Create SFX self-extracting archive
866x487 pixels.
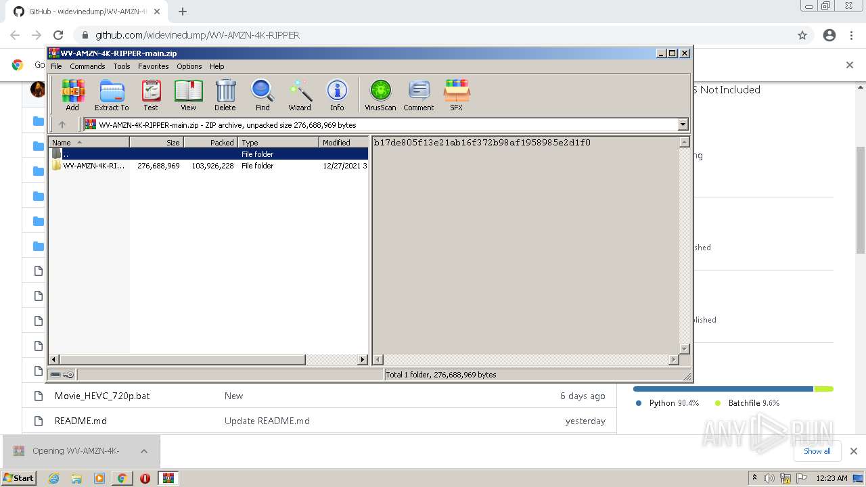pyautogui.click(x=457, y=95)
